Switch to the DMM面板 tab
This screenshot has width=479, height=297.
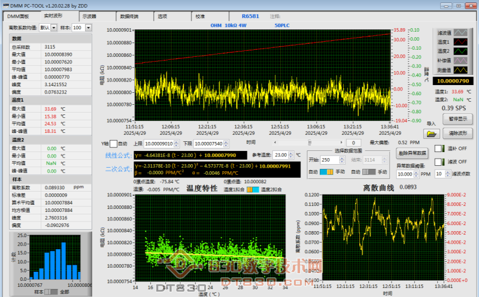22,16
